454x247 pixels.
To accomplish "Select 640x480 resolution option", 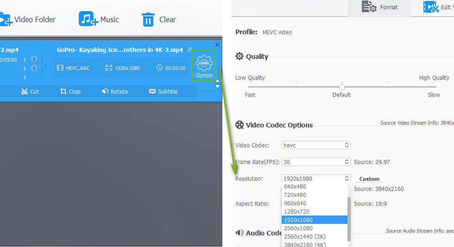I will pos(295,187).
